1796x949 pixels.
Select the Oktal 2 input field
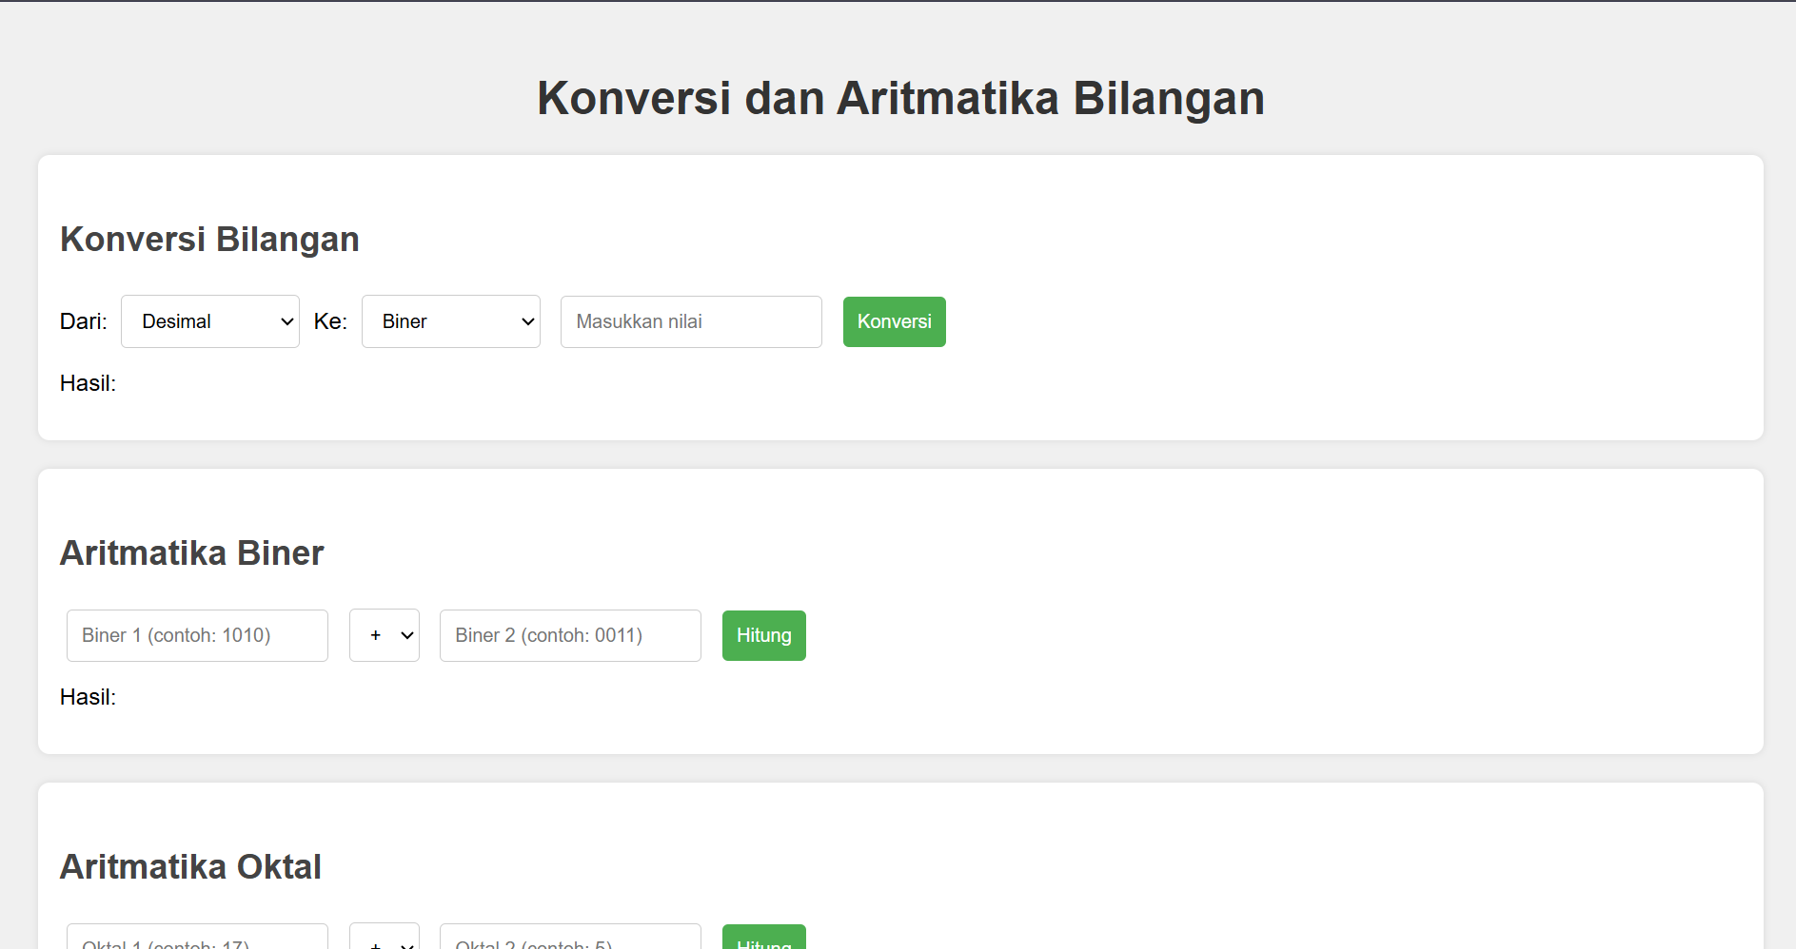click(570, 939)
